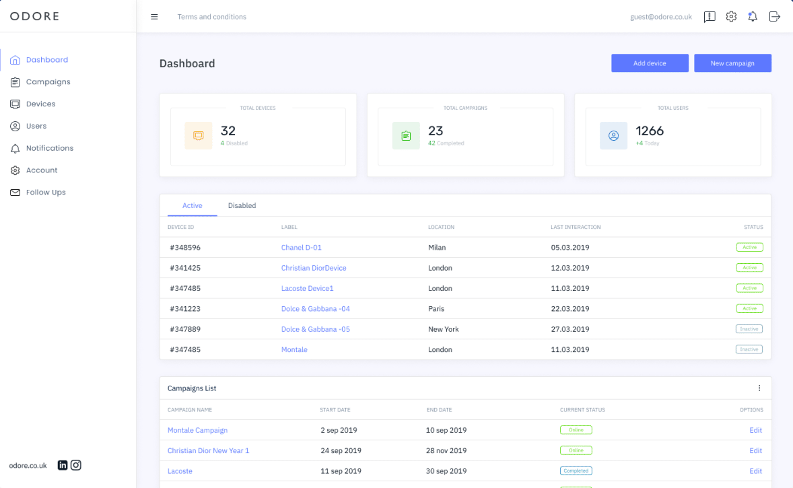Viewport: 793px width, 488px height.
Task: Open the Christian Dior New Year 1 campaign
Action: point(209,450)
